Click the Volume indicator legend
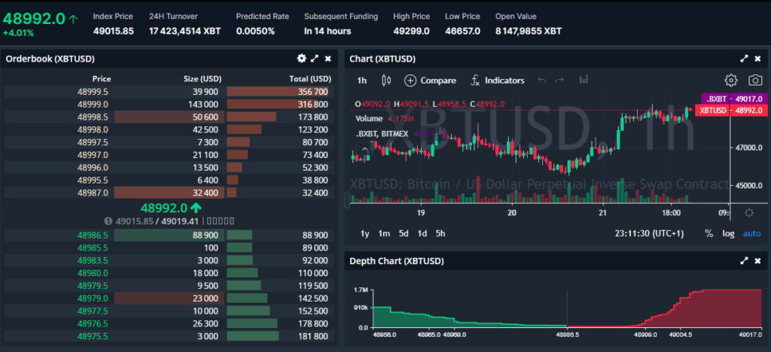The height and width of the screenshot is (352, 771). [369, 118]
